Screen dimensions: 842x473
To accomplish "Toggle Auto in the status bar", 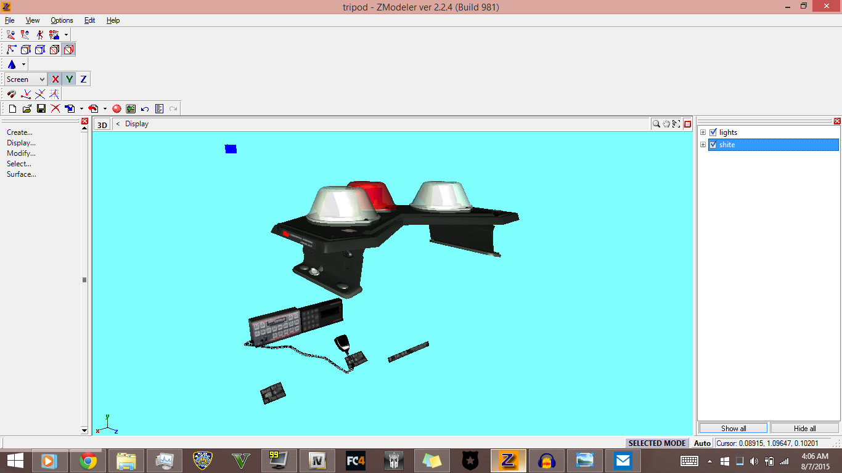I will tap(702, 443).
